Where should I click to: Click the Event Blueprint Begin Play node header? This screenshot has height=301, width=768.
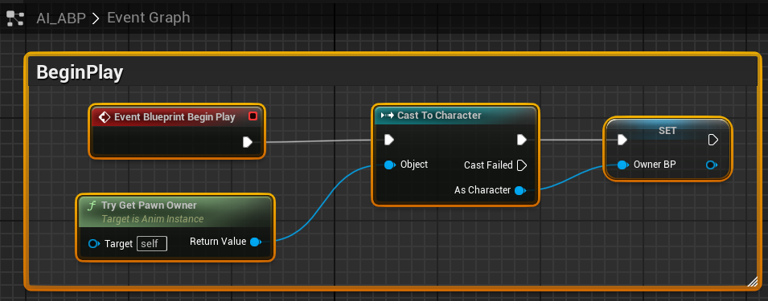177,117
